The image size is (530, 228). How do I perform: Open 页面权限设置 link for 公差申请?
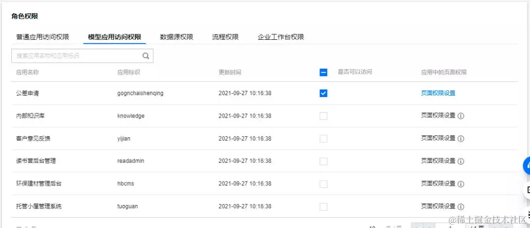(438, 93)
